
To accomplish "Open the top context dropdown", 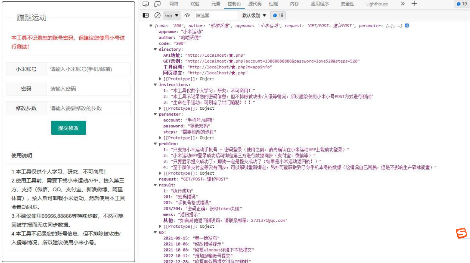I will tap(172, 15).
